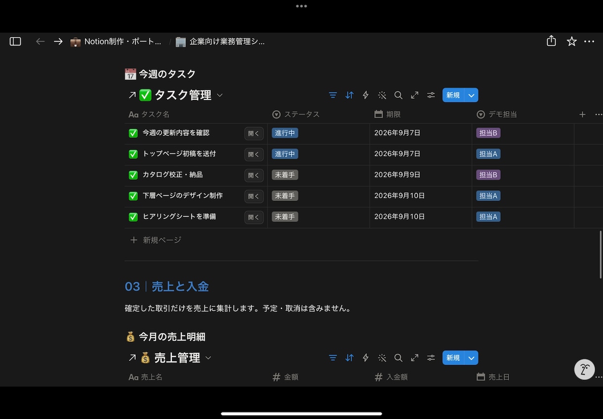Open filter for タスク管理 database
The image size is (603, 419).
333,95
